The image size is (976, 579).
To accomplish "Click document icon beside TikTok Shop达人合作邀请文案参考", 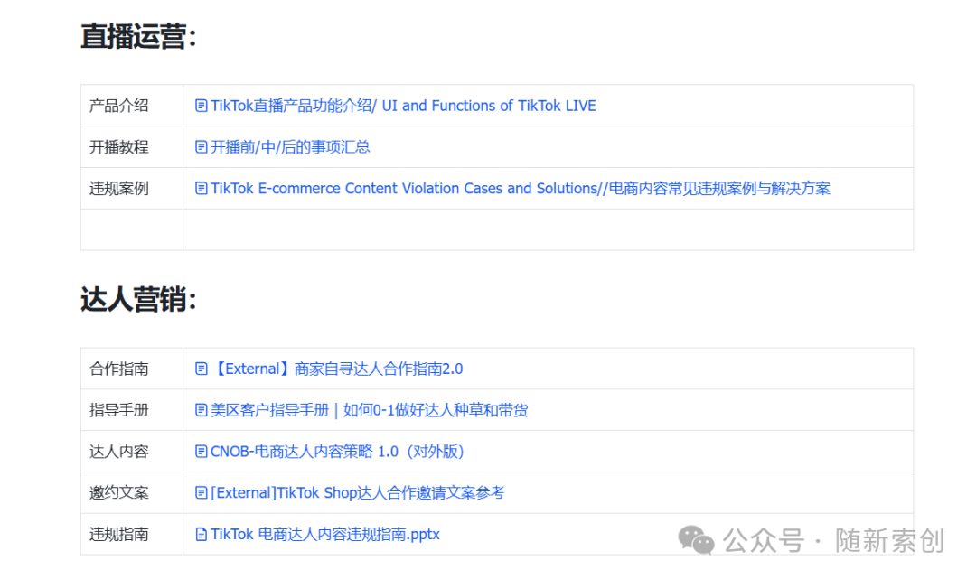I will (201, 492).
